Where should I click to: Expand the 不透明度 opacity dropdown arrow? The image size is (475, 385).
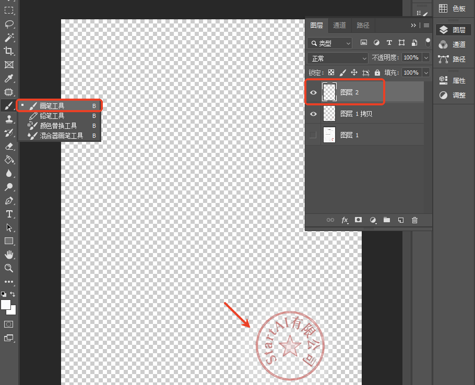[426, 57]
